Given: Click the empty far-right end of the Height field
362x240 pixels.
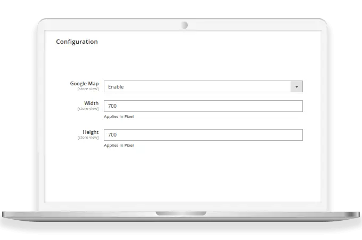Looking at the screenshot, I should pos(293,135).
